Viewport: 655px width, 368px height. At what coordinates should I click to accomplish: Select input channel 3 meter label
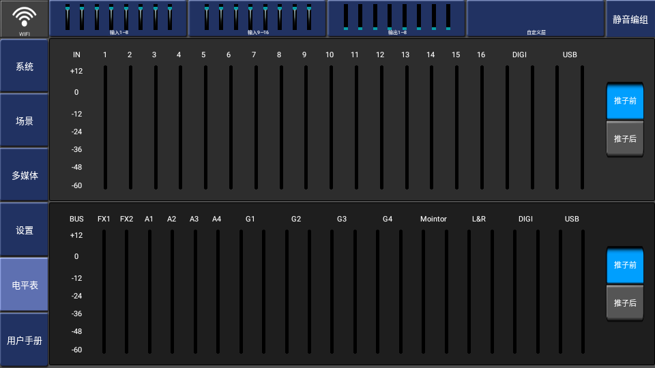(154, 55)
